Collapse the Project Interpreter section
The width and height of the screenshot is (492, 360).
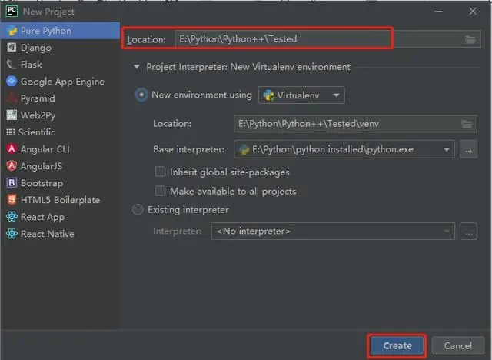tap(138, 67)
